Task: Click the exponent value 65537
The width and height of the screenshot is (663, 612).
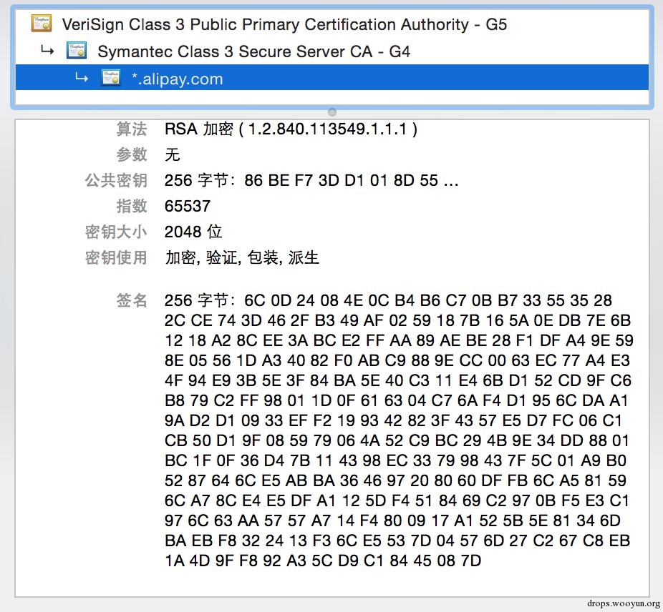Action: (x=188, y=206)
